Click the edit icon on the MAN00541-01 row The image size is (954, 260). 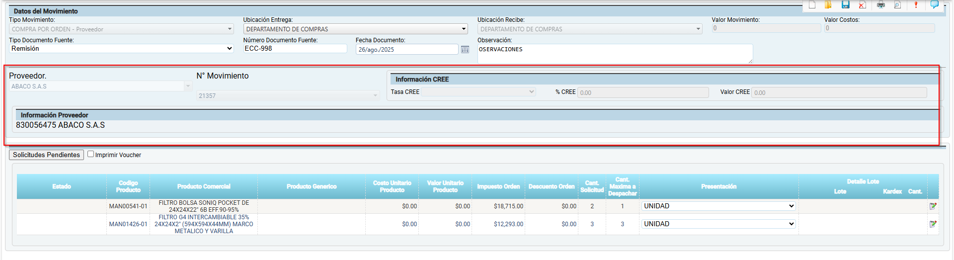[x=933, y=206]
